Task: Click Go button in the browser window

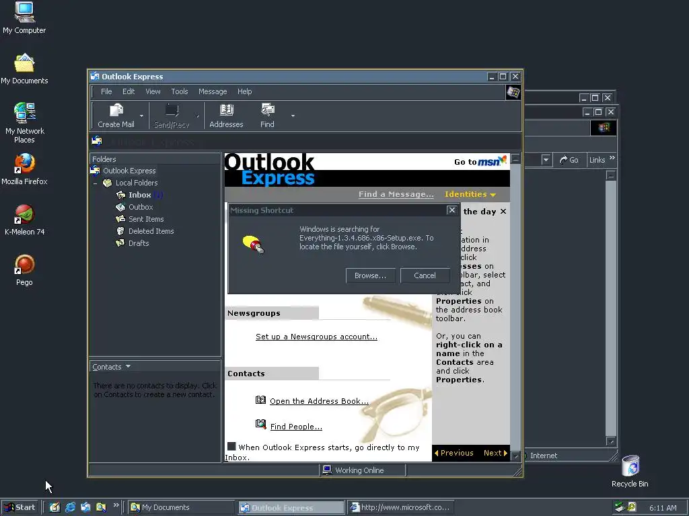Action: point(569,160)
